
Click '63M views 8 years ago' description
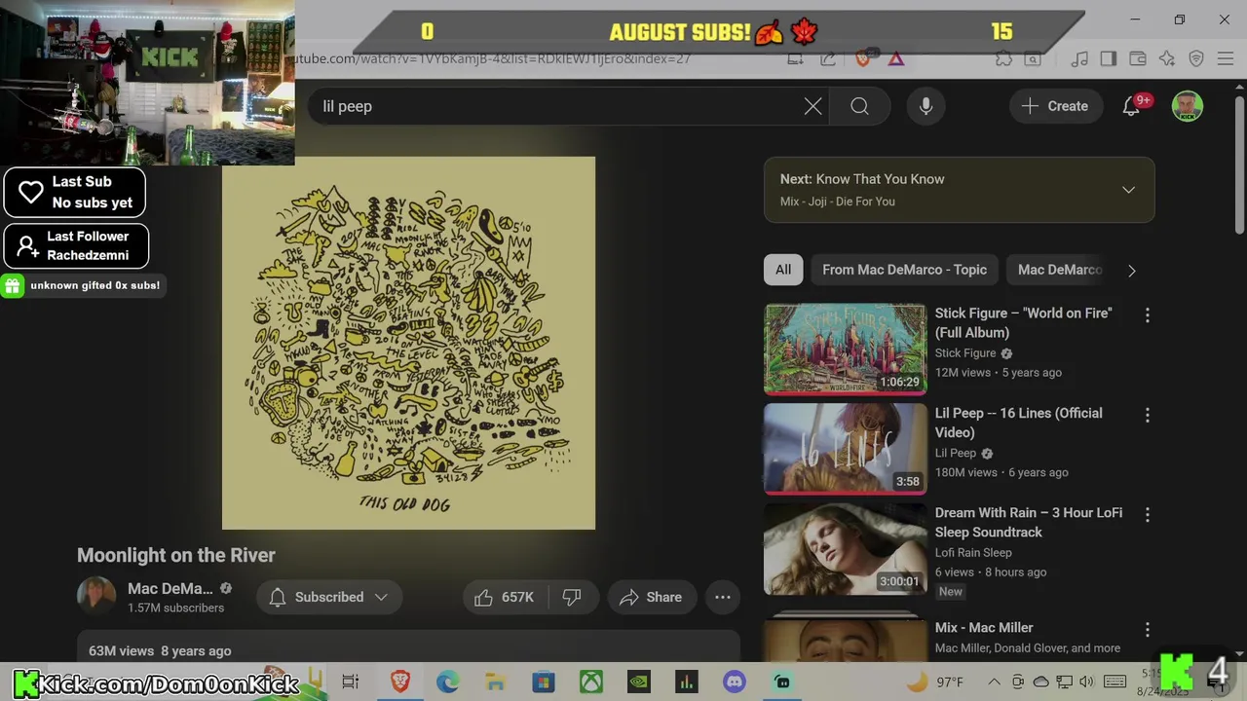160,650
